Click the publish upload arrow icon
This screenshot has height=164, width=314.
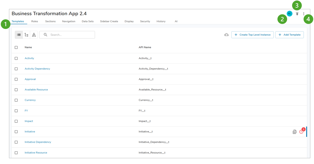297,14
